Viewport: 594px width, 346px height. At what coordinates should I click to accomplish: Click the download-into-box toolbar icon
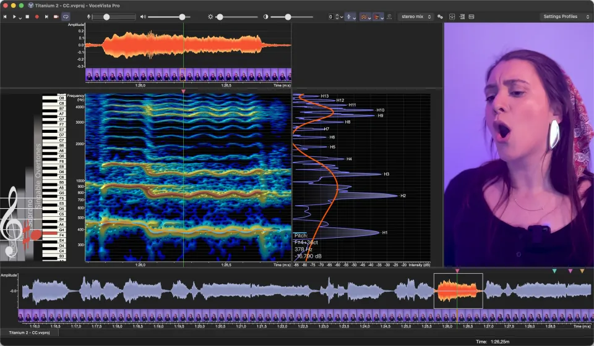coord(452,17)
